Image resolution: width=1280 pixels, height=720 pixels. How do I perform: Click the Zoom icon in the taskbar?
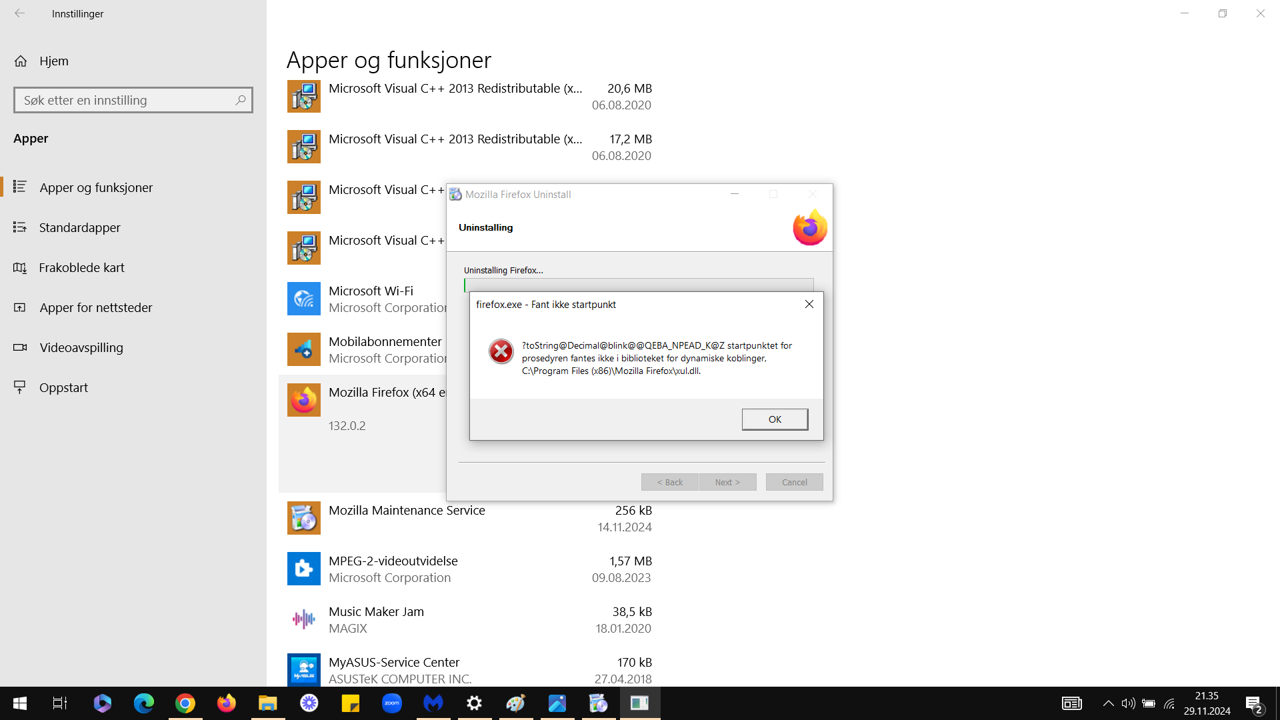(x=392, y=703)
